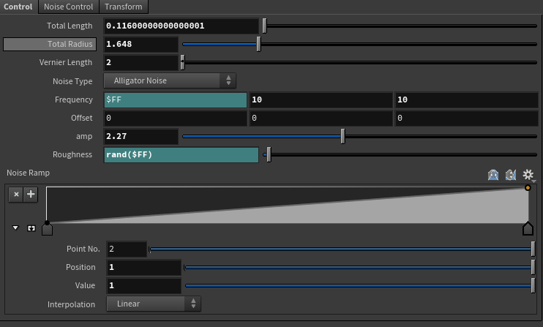543x327 pixels.
Task: Click the Roughness parameter label
Action: [x=72, y=154]
